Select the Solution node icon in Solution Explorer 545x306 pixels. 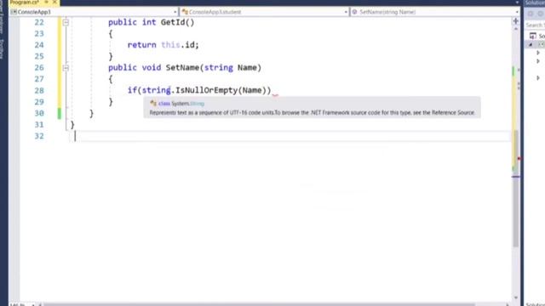(533, 36)
